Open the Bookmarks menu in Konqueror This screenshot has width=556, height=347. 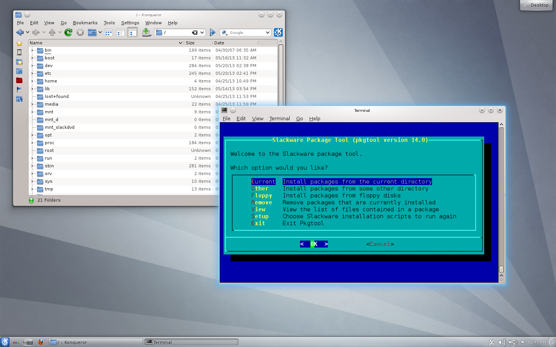85,23
